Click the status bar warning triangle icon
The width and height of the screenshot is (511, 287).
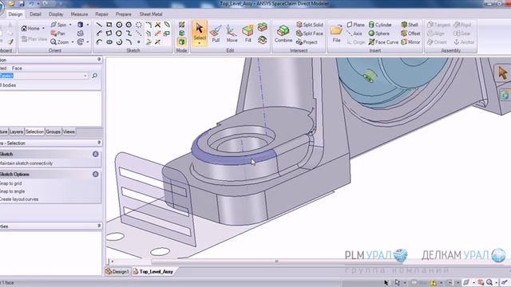[x=433, y=282]
